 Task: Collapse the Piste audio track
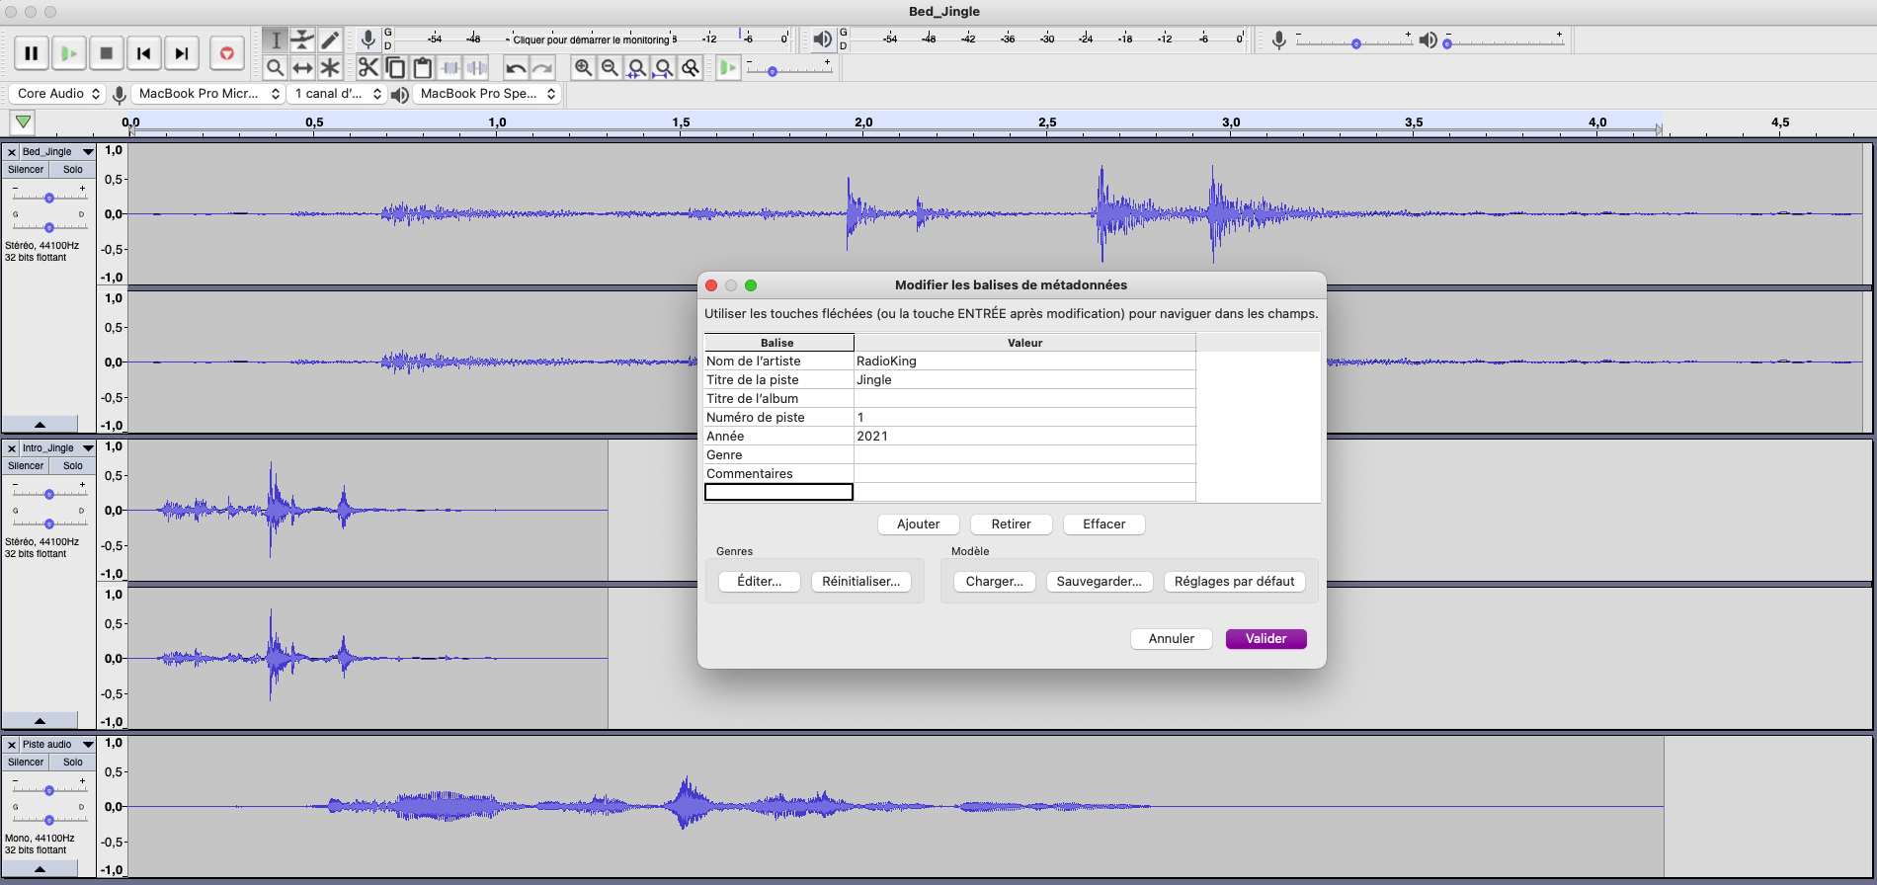[x=40, y=869]
